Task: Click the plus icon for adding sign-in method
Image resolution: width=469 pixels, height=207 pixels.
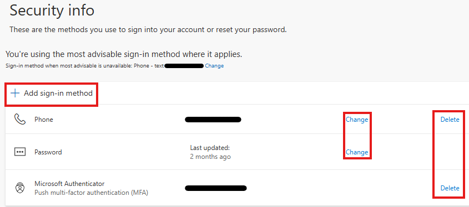Action: (x=14, y=94)
